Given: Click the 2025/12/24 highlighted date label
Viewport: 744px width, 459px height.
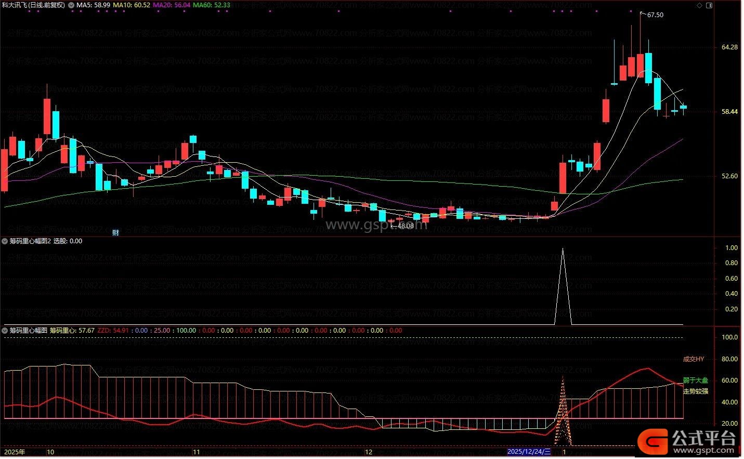Looking at the screenshot, I should click(x=529, y=452).
